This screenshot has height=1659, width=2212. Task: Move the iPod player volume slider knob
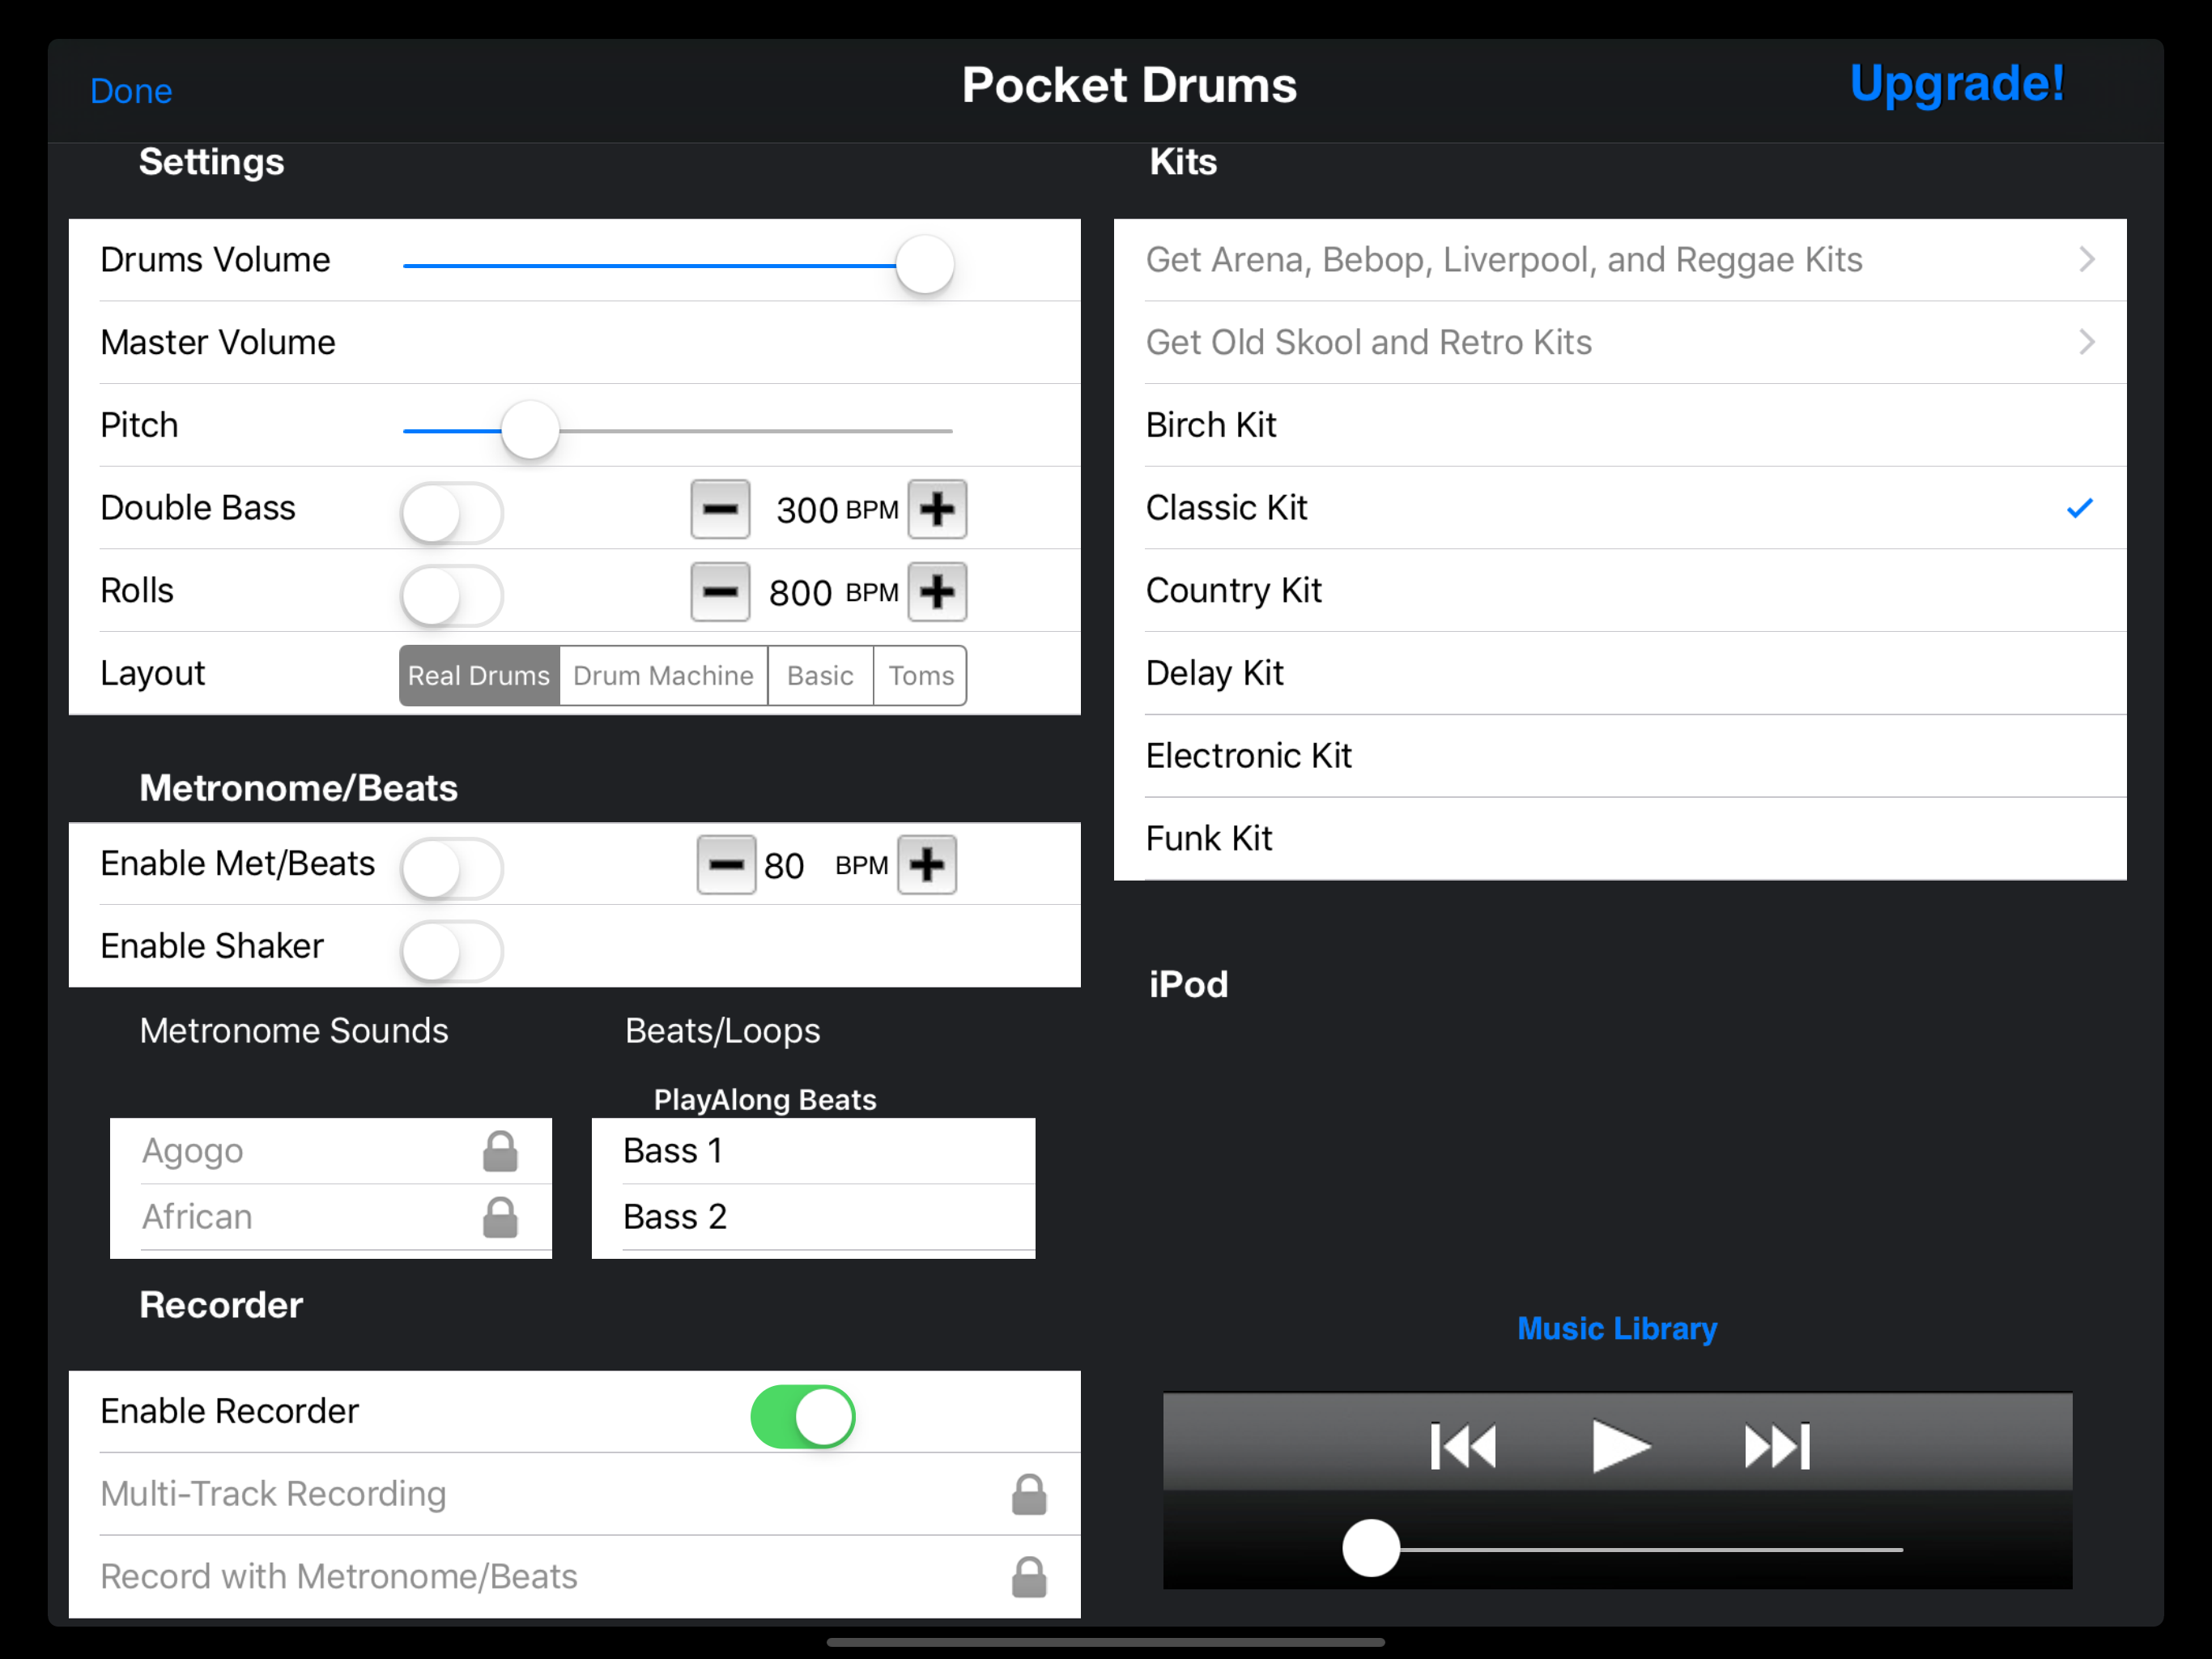pos(1371,1549)
